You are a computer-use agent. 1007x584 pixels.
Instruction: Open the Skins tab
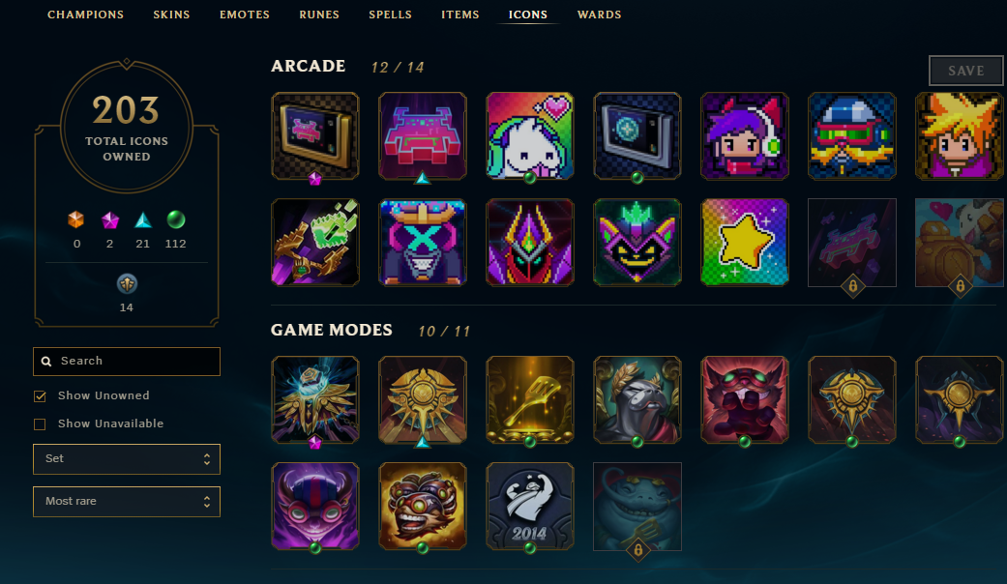point(171,15)
